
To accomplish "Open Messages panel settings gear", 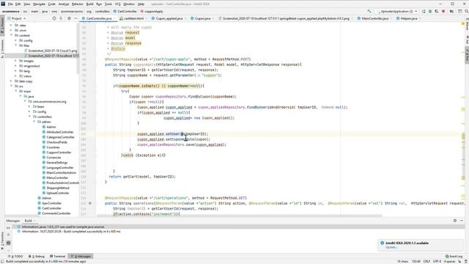I will coord(455,221).
